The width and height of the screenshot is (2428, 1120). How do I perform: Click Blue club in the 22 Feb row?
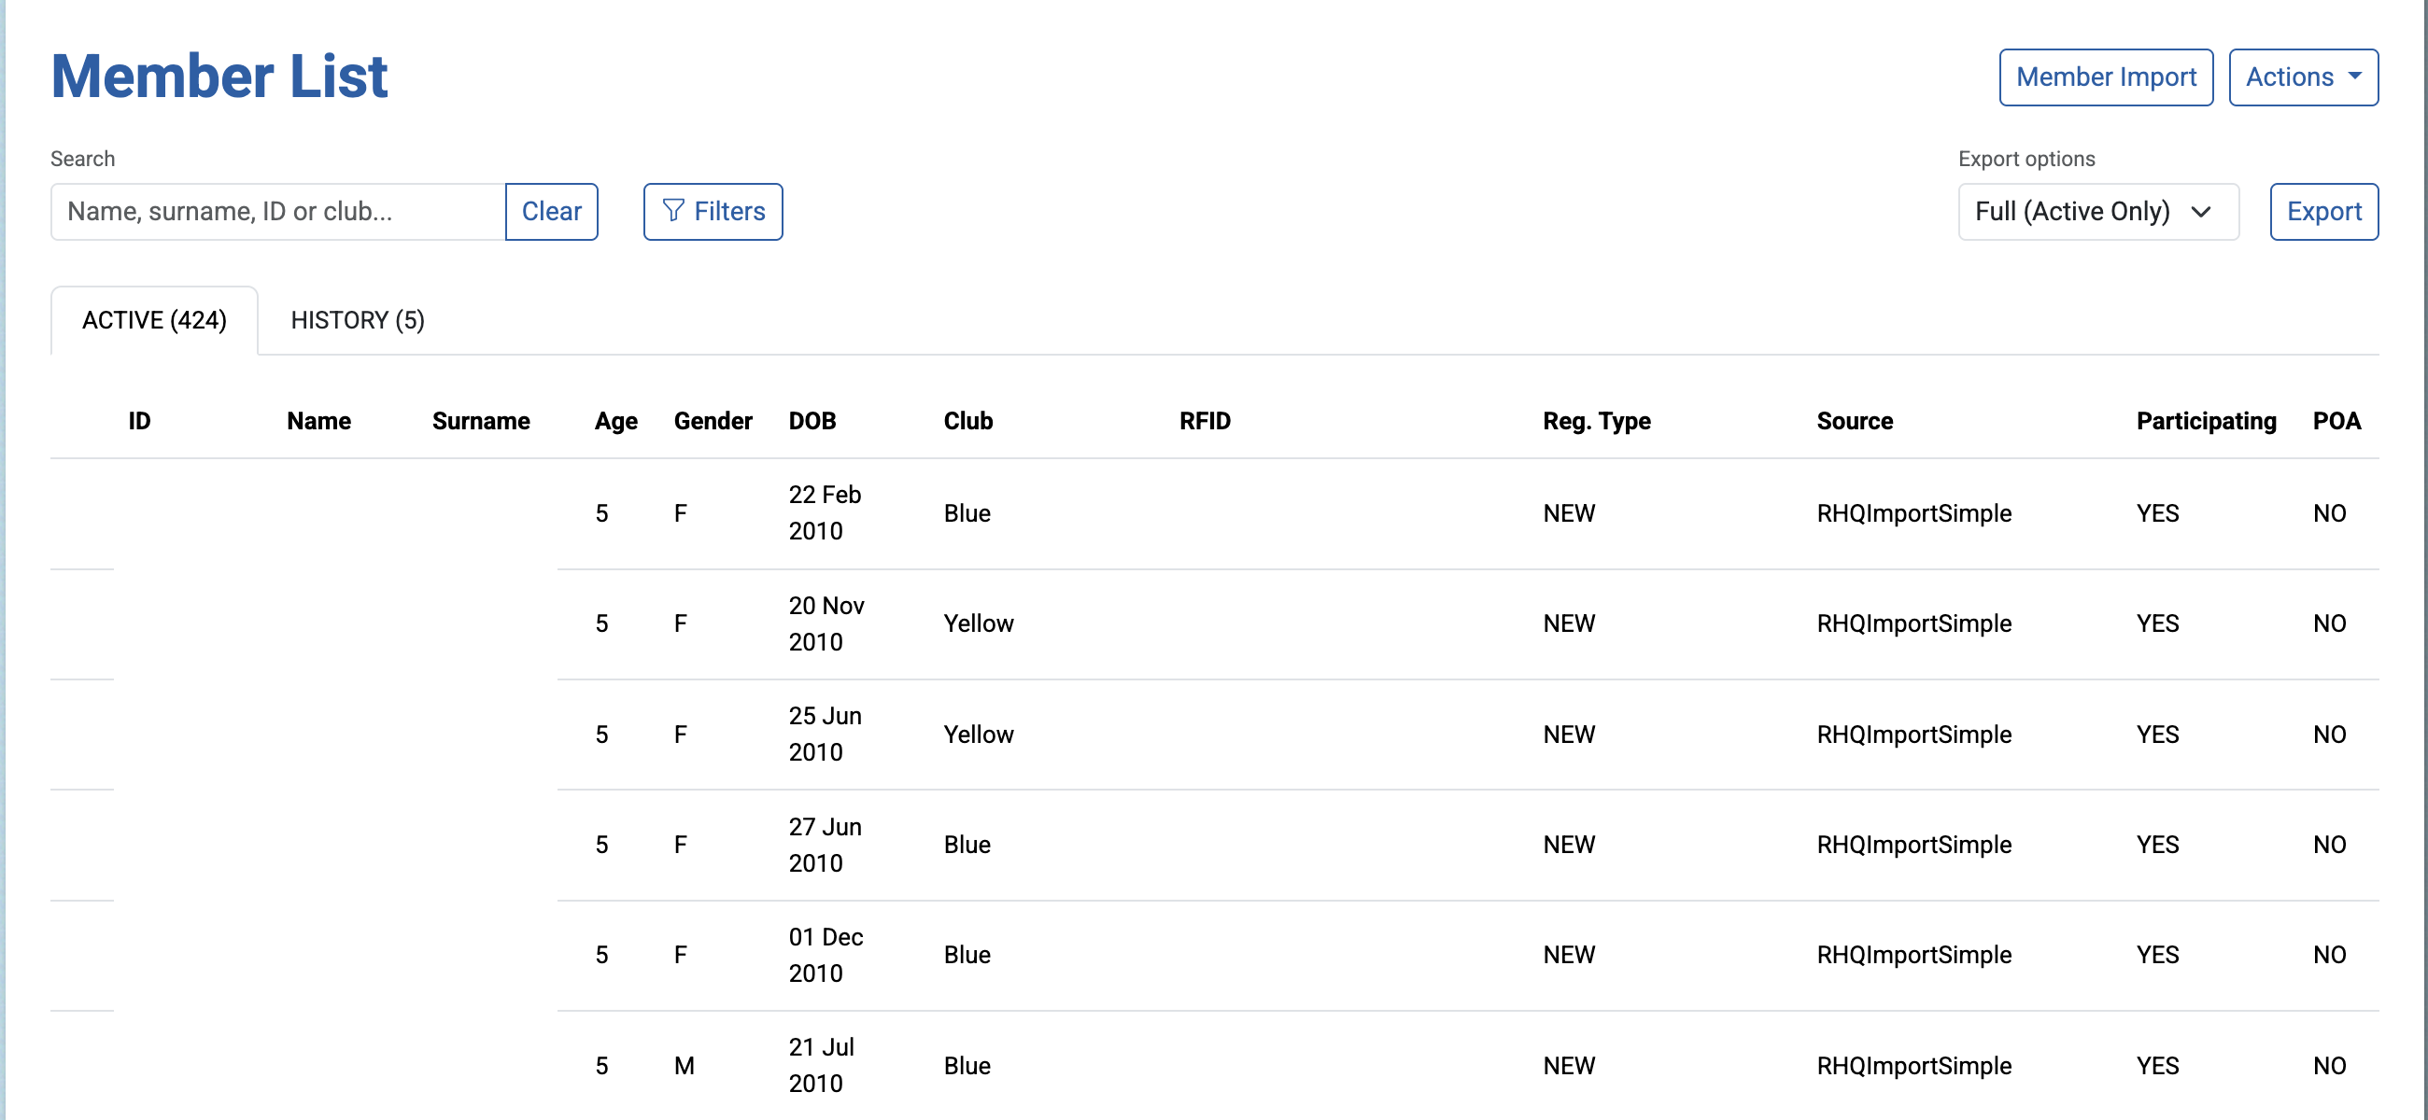click(x=967, y=513)
